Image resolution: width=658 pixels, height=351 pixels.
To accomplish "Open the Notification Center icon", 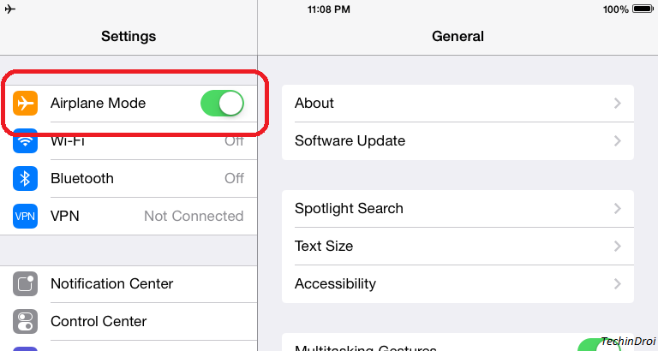I will coord(25,284).
